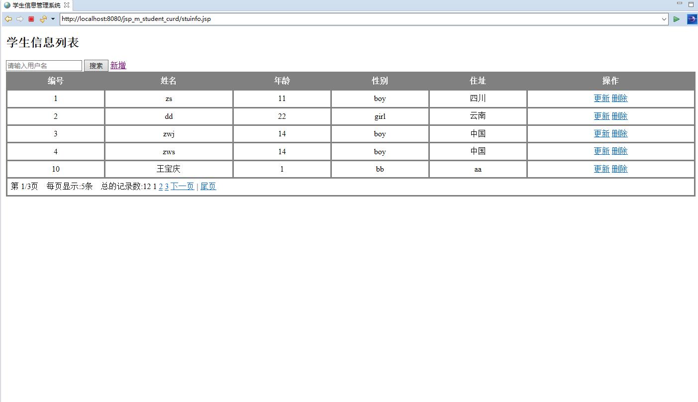Viewport: 698px width, 402px height.
Task: Open page 3 of results
Action: pos(167,186)
